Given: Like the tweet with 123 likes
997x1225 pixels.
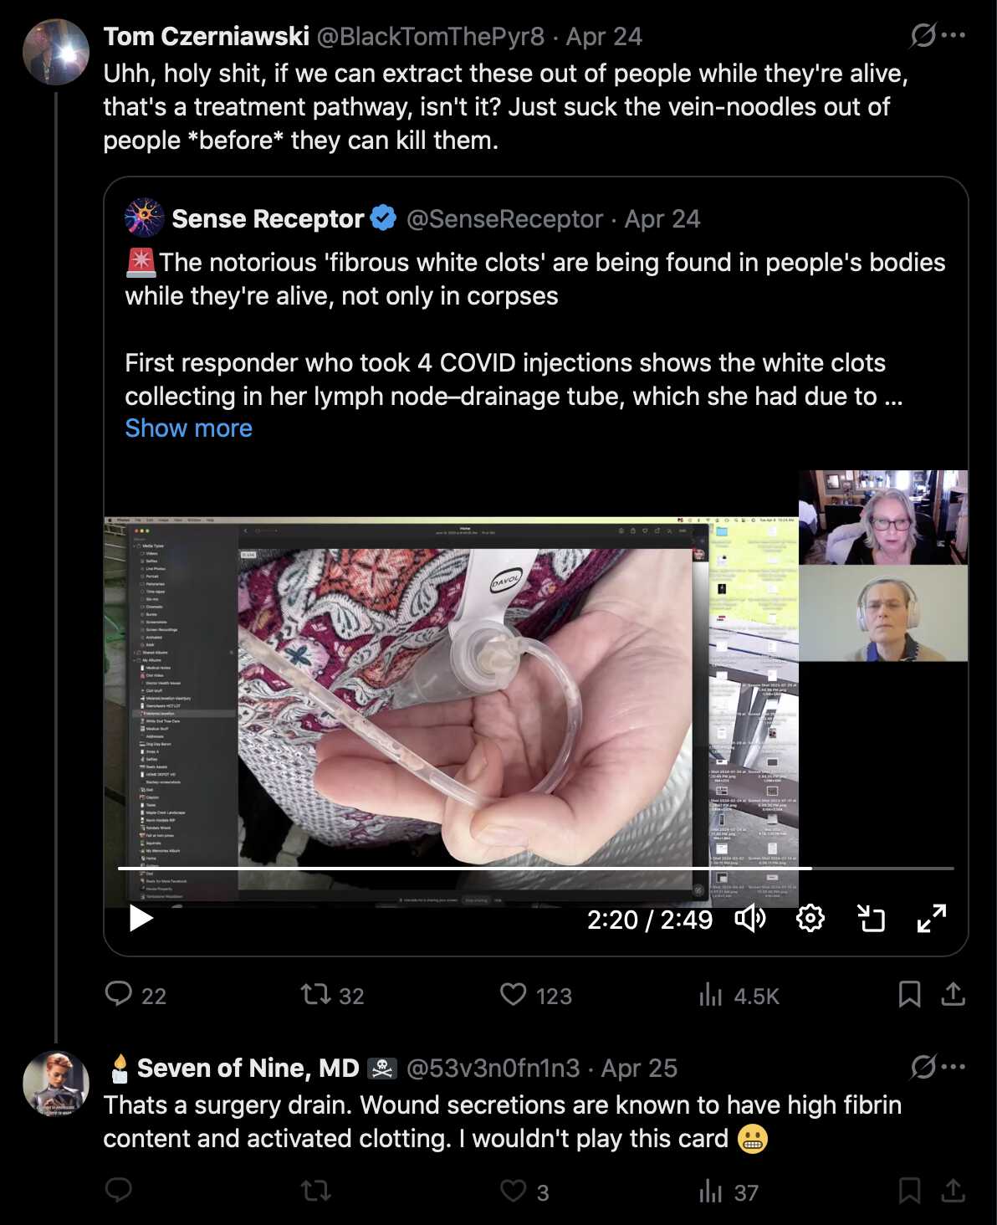Looking at the screenshot, I should pos(513,994).
